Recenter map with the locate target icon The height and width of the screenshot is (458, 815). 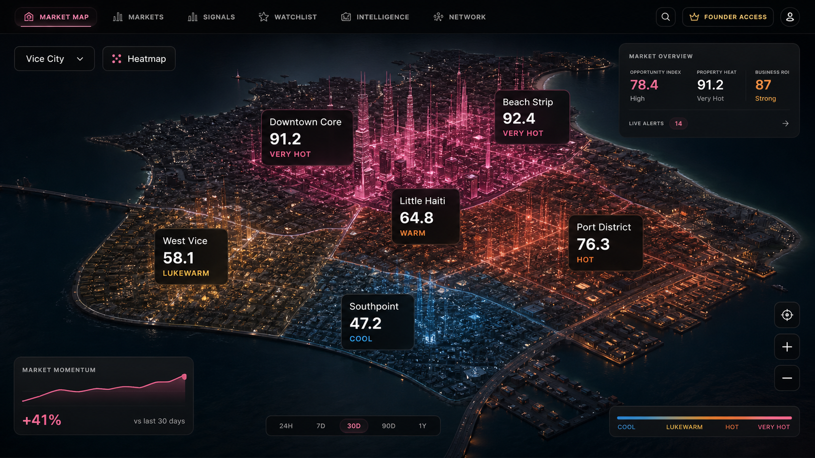click(787, 315)
